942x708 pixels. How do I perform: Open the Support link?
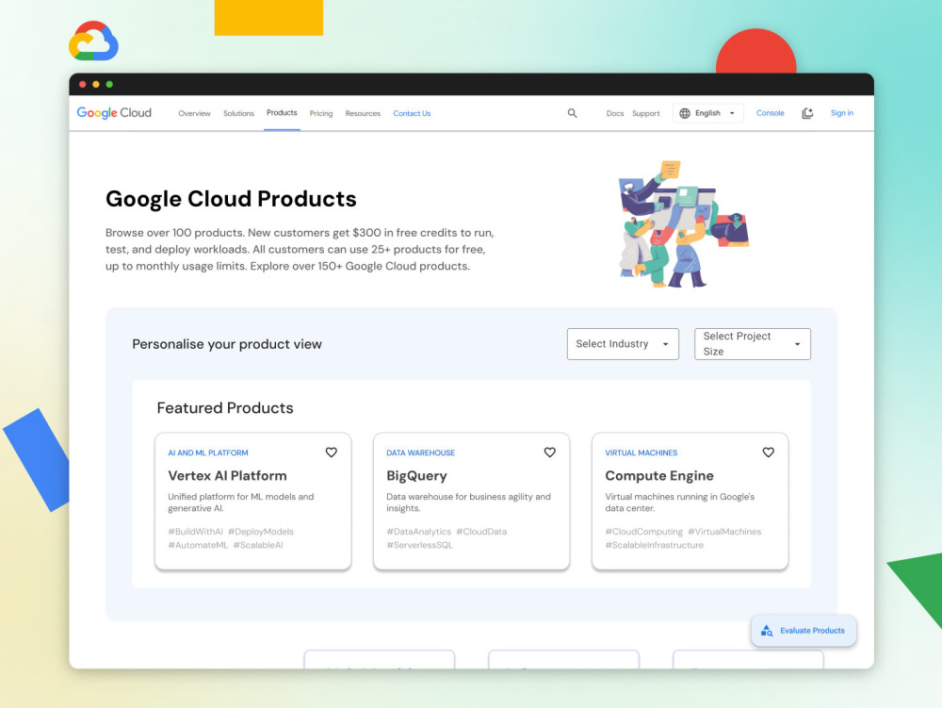click(646, 113)
